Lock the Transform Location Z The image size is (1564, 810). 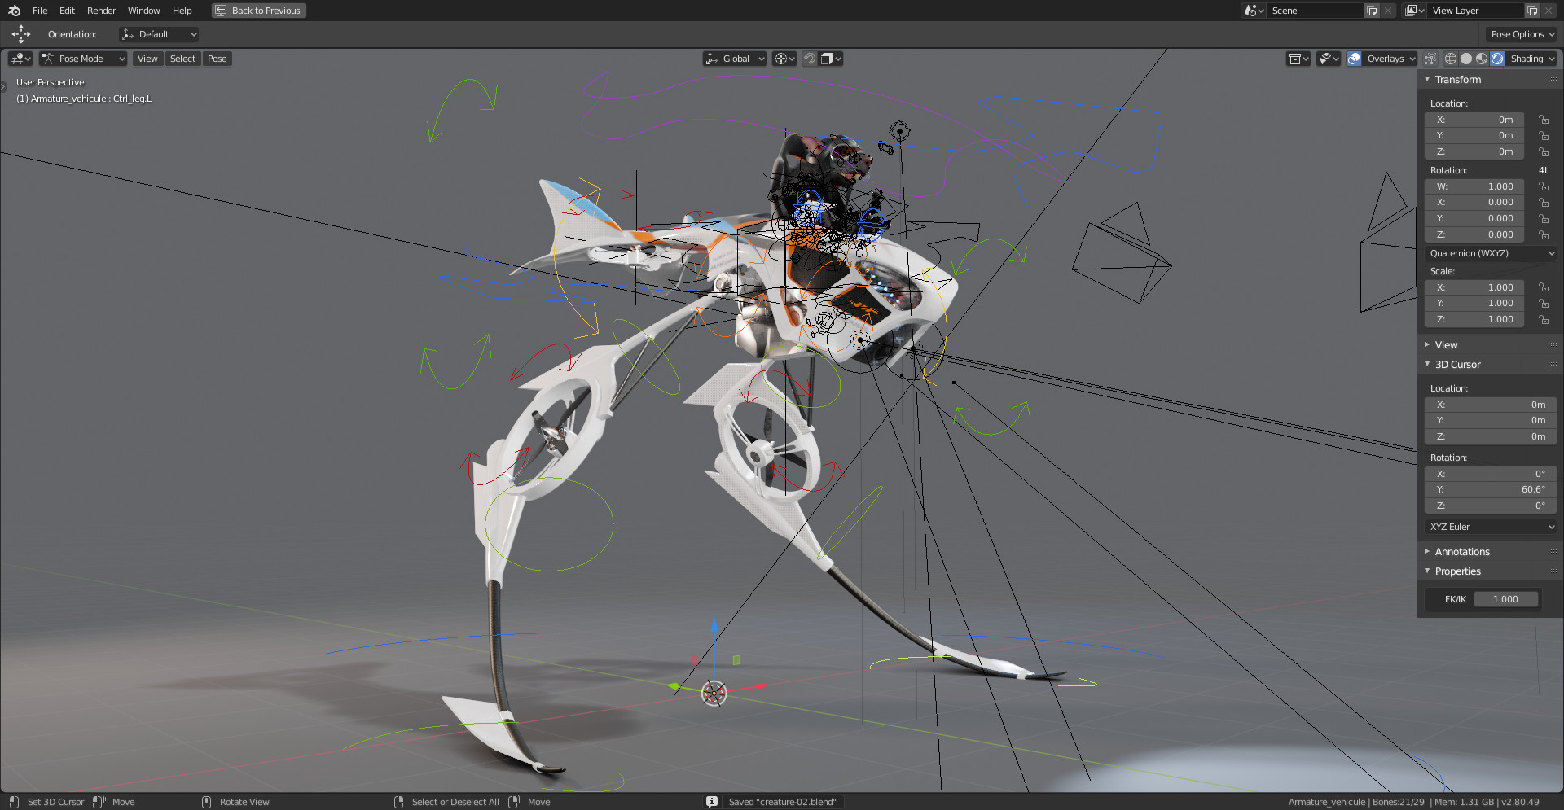1543,151
